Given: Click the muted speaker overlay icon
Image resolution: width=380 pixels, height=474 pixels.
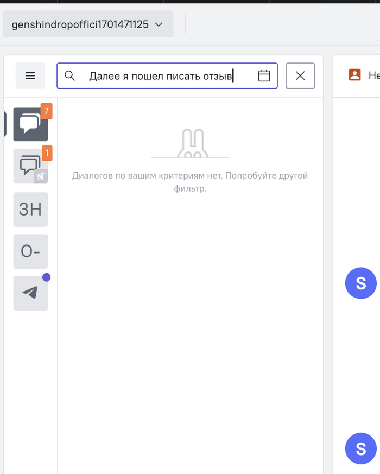Looking at the screenshot, I should 41,175.
